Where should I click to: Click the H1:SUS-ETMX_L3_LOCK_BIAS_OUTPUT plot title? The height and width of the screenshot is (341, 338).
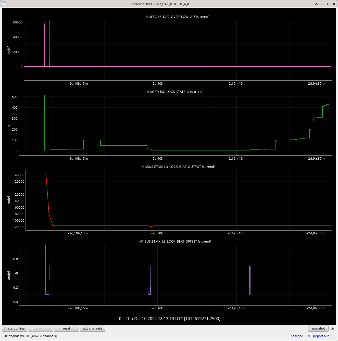coord(178,167)
